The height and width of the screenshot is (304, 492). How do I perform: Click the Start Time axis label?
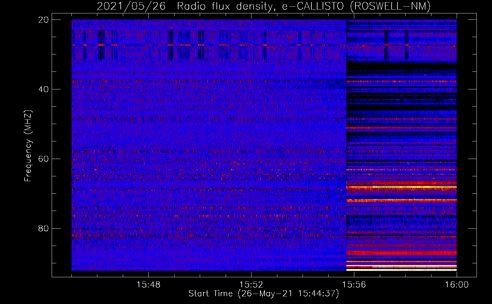click(x=264, y=294)
